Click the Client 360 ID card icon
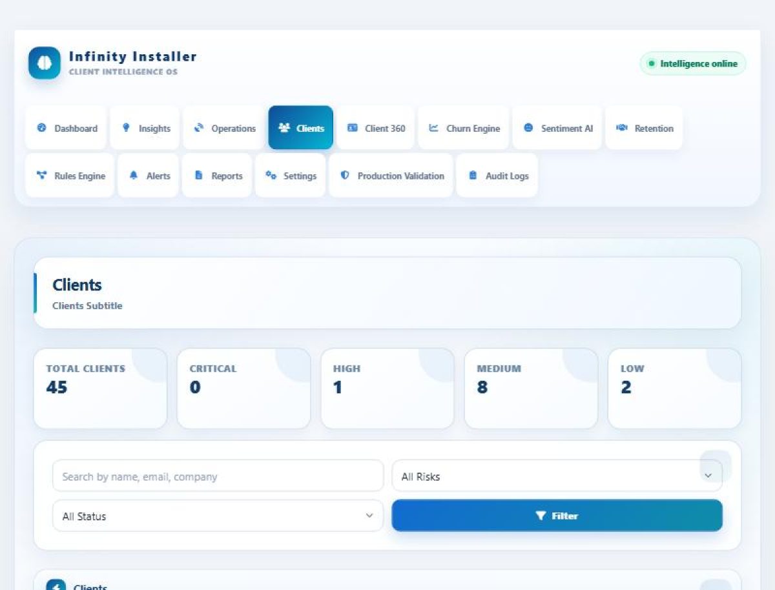This screenshot has width=775, height=590. [x=352, y=128]
